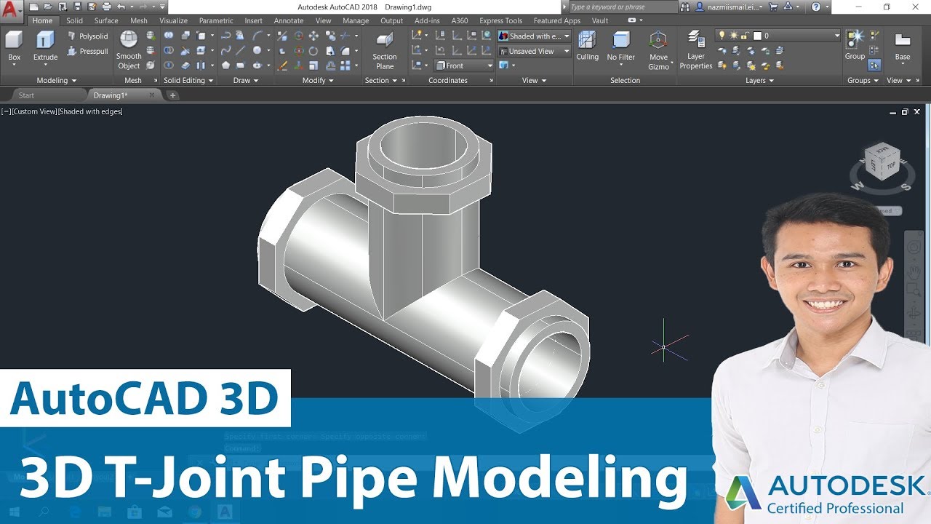
Task: Click the New file icon in quick access toolbar
Action: (33, 7)
